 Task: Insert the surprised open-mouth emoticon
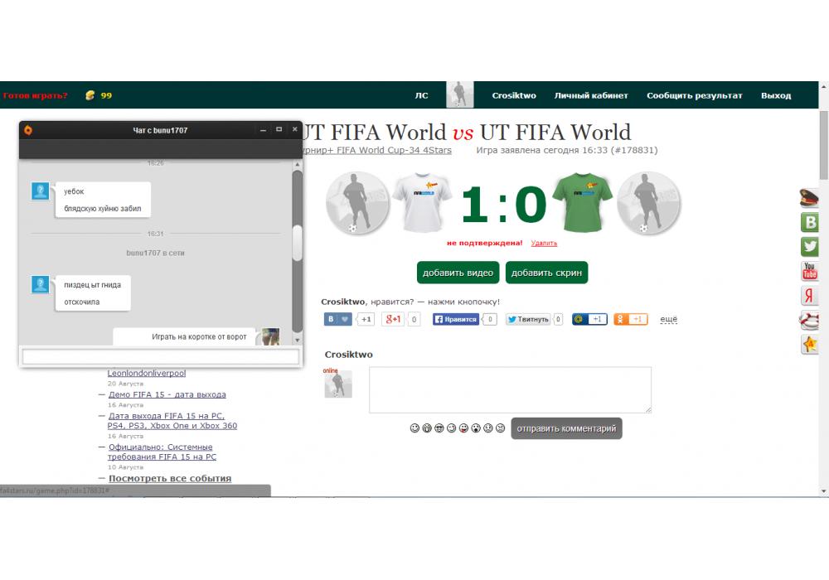(476, 428)
